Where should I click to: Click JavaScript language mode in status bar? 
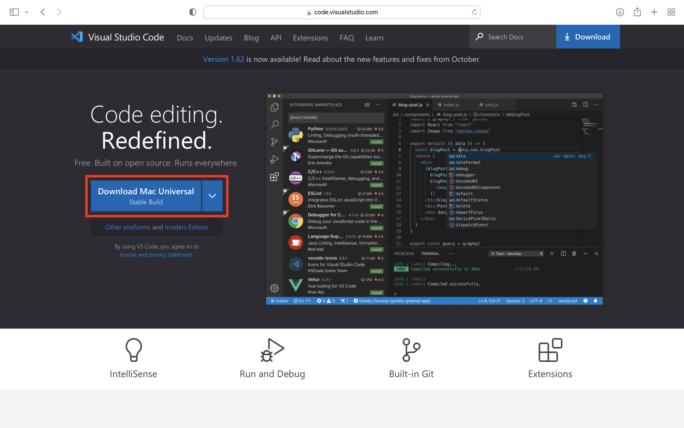click(x=568, y=301)
